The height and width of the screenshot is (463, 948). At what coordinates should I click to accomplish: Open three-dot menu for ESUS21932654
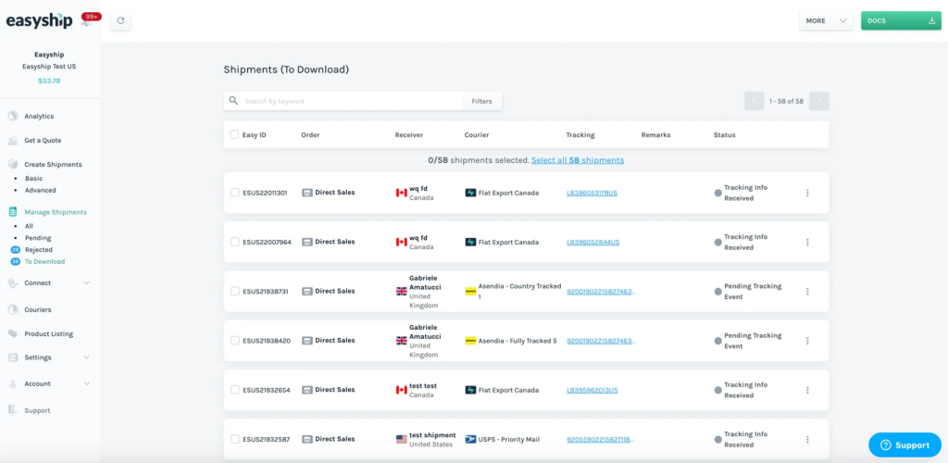click(x=807, y=390)
